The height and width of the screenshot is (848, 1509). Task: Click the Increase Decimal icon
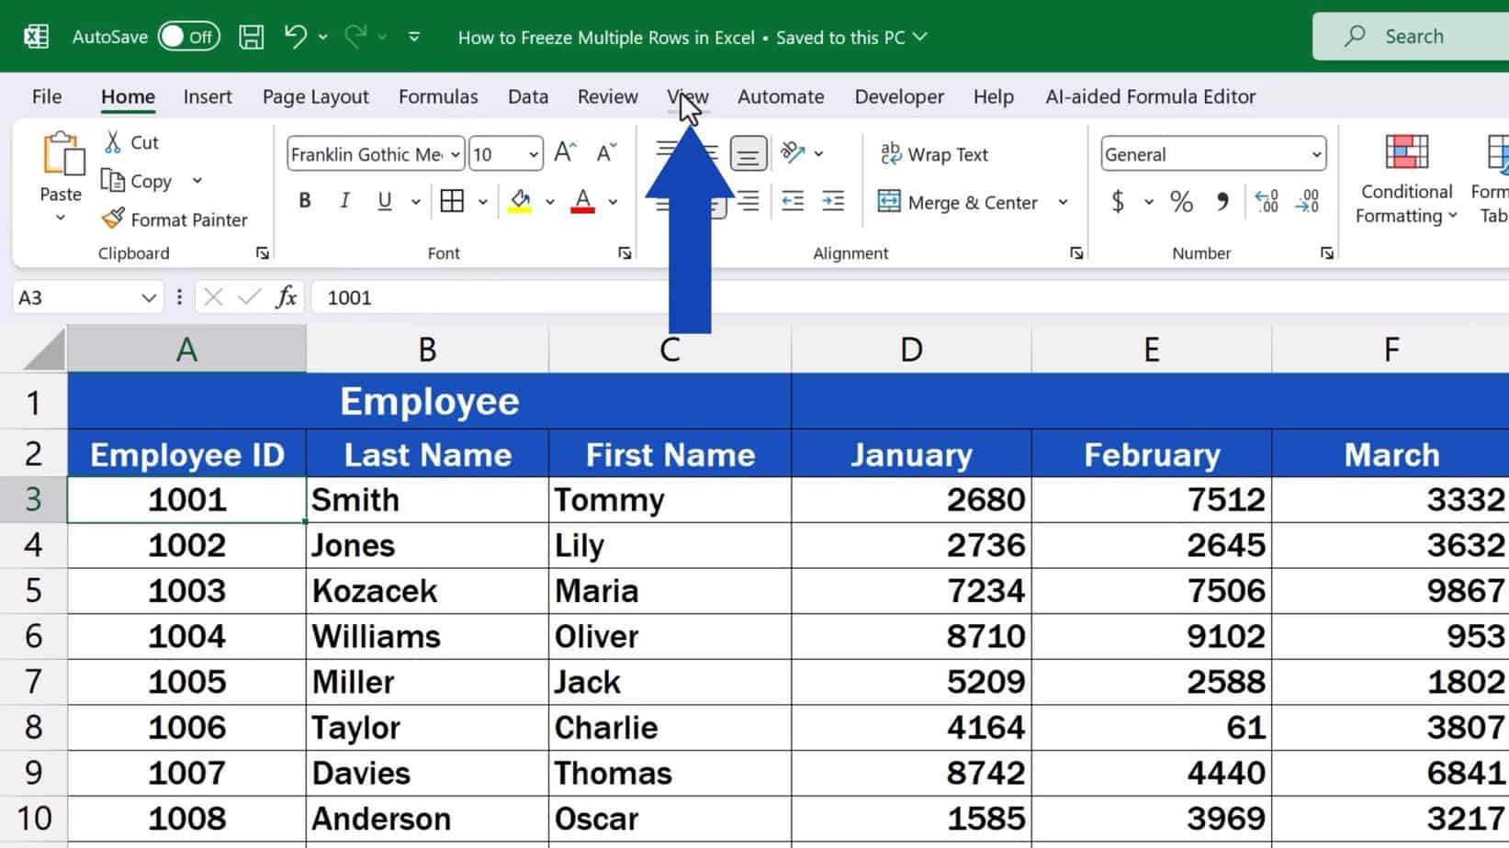[x=1267, y=201]
